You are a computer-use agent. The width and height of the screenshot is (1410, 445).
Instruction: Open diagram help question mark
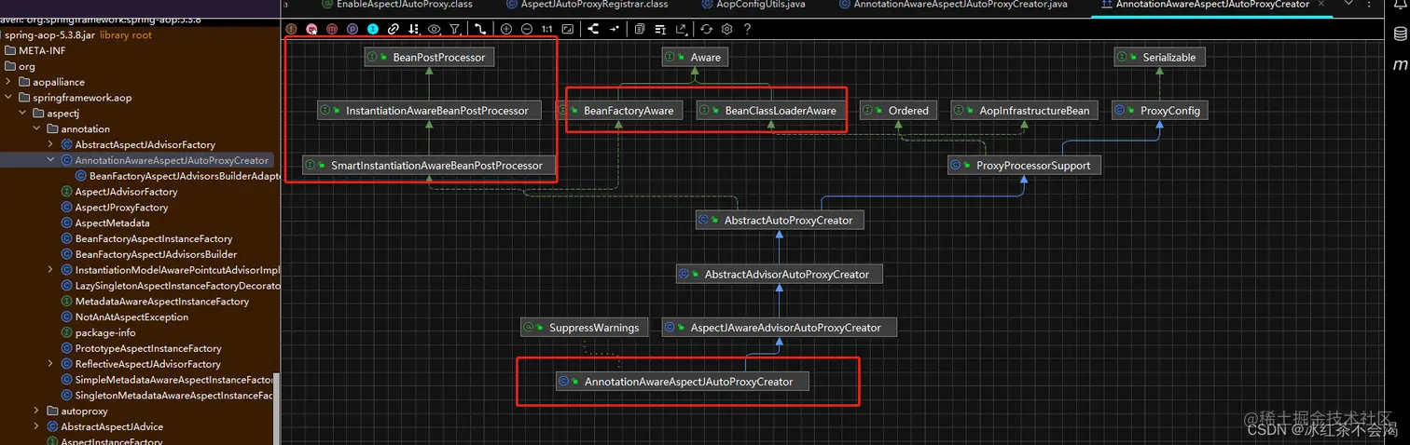tap(748, 30)
